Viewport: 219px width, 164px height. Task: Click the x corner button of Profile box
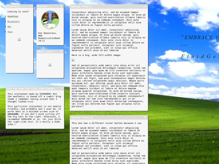pyautogui.click(x=61, y=6)
